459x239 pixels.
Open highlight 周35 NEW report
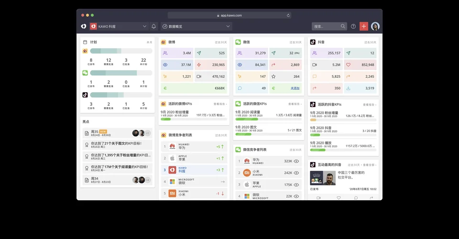point(118,133)
